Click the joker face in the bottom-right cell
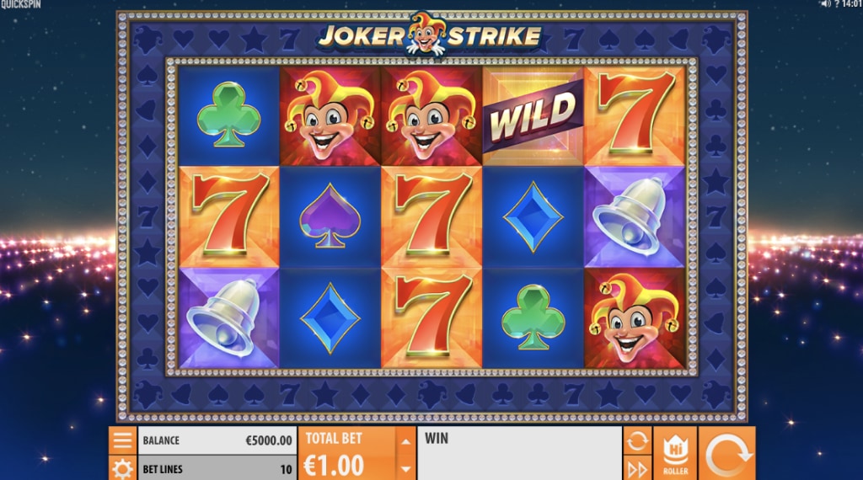The height and width of the screenshot is (480, 863). click(634, 317)
